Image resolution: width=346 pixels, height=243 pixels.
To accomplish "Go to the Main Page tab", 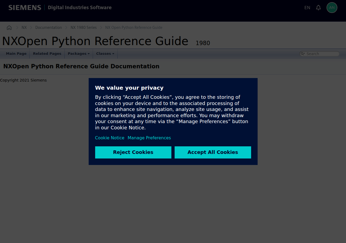I will 16,54.
